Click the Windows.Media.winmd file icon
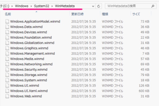This screenshot has height=106, width=159. pos(7,59)
